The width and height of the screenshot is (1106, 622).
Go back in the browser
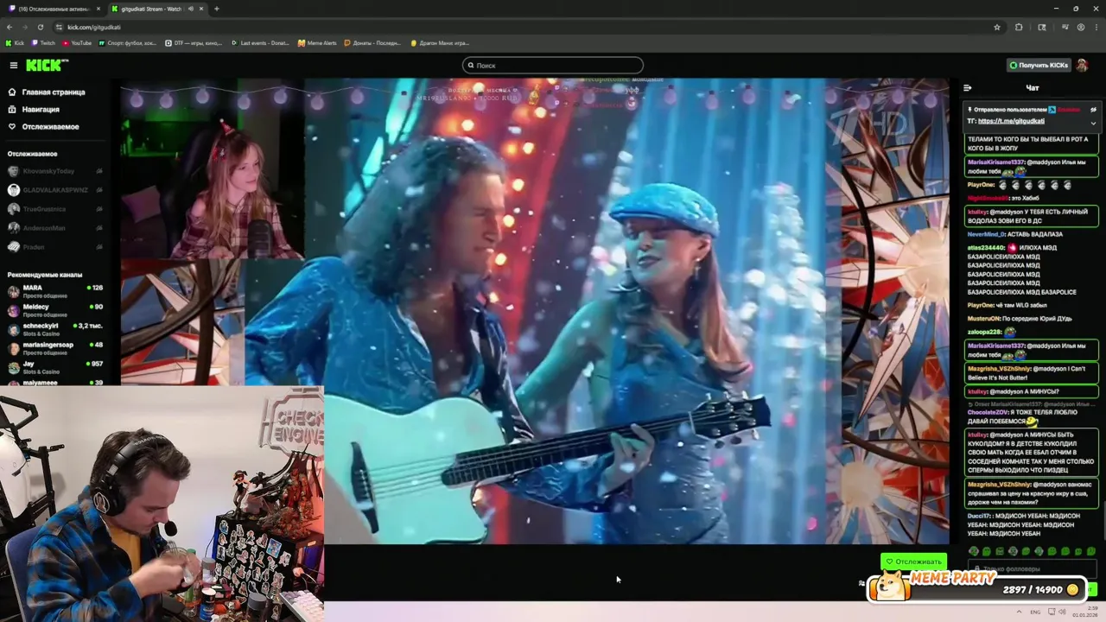[x=10, y=27]
